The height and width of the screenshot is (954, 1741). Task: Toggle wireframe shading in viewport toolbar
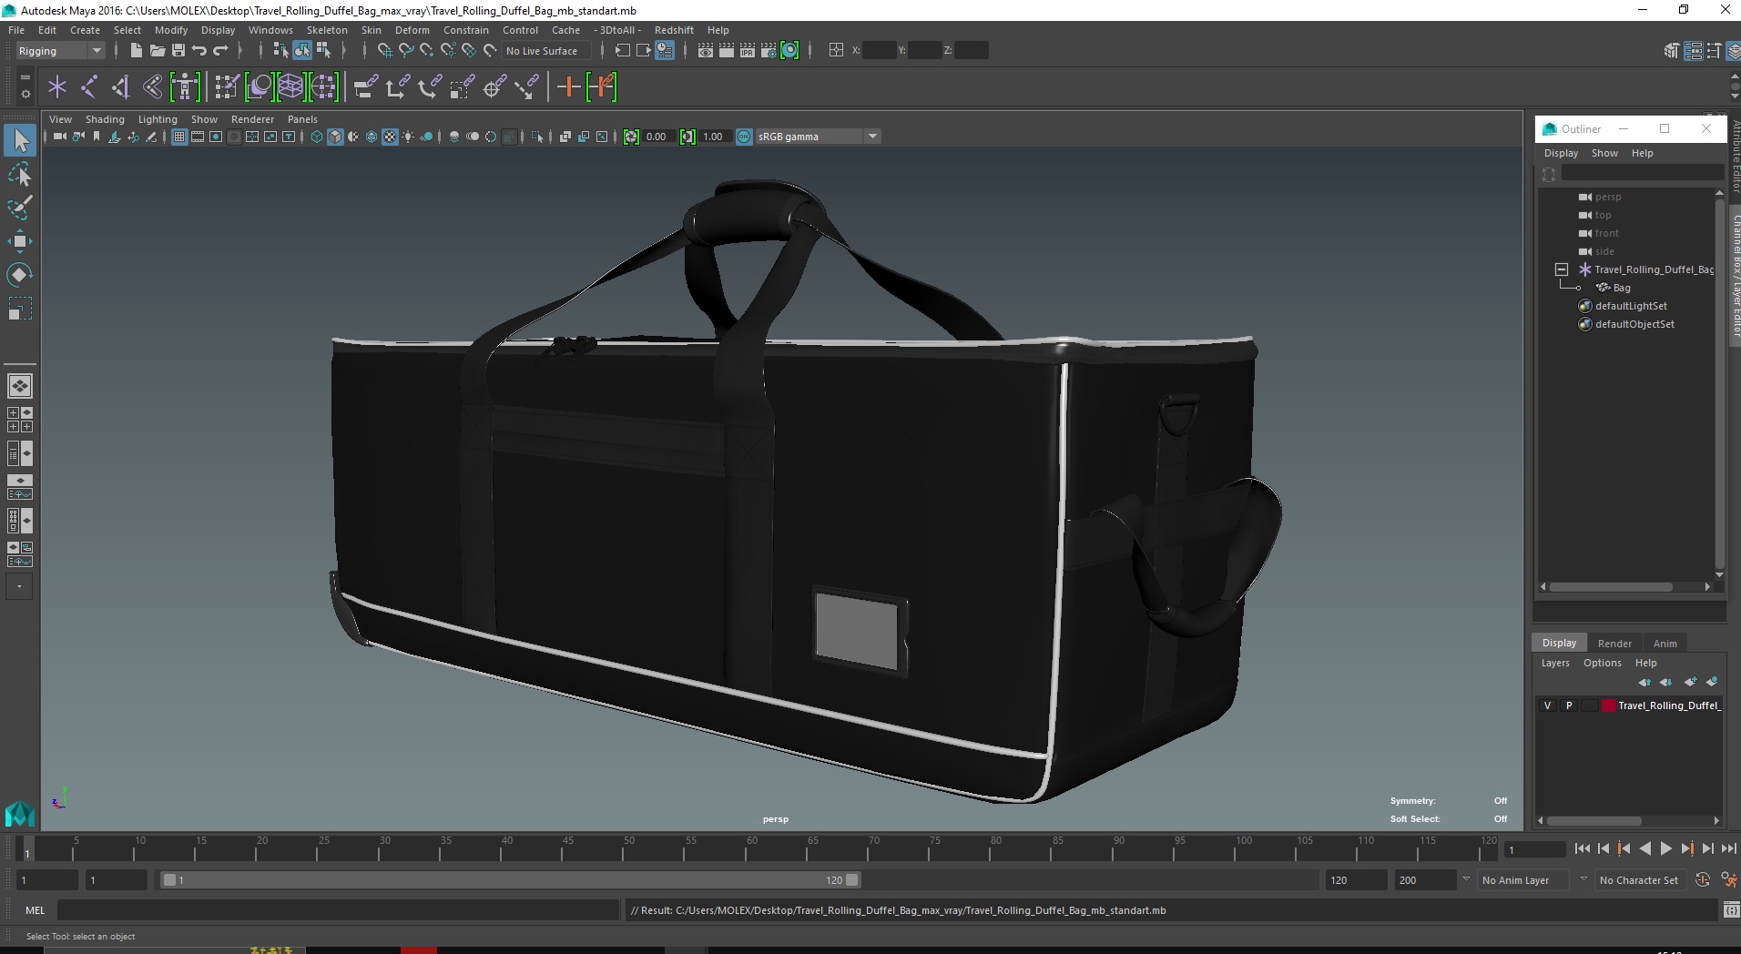coord(316,137)
